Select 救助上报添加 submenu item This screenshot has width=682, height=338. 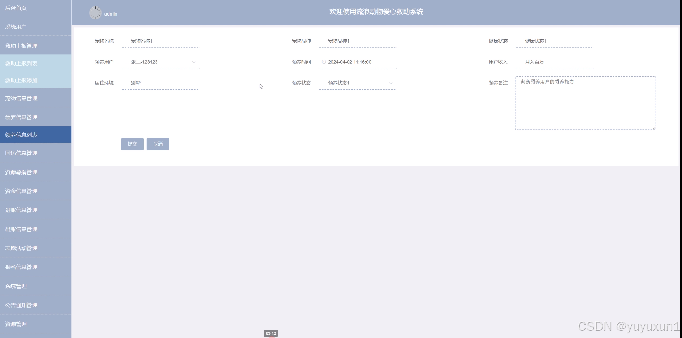pyautogui.click(x=35, y=80)
